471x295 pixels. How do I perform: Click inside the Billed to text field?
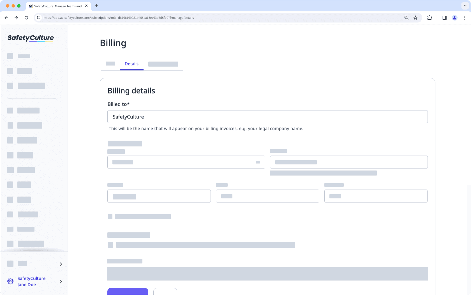tap(267, 116)
